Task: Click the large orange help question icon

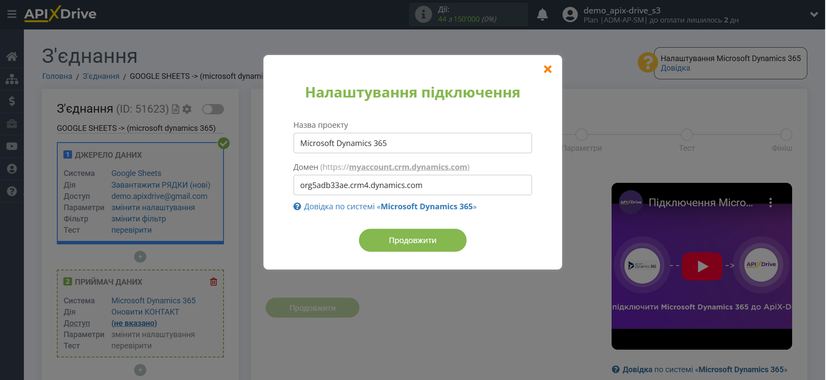Action: coord(648,63)
